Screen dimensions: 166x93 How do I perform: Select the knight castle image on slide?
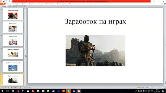95,51
